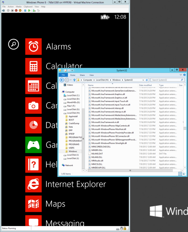Open the Media menu of VM Connection
The image size is (188, 232).
click(x=18, y=7)
